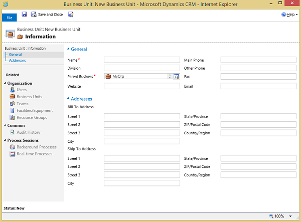
Task: Click the Audit History icon
Action: [13, 132]
